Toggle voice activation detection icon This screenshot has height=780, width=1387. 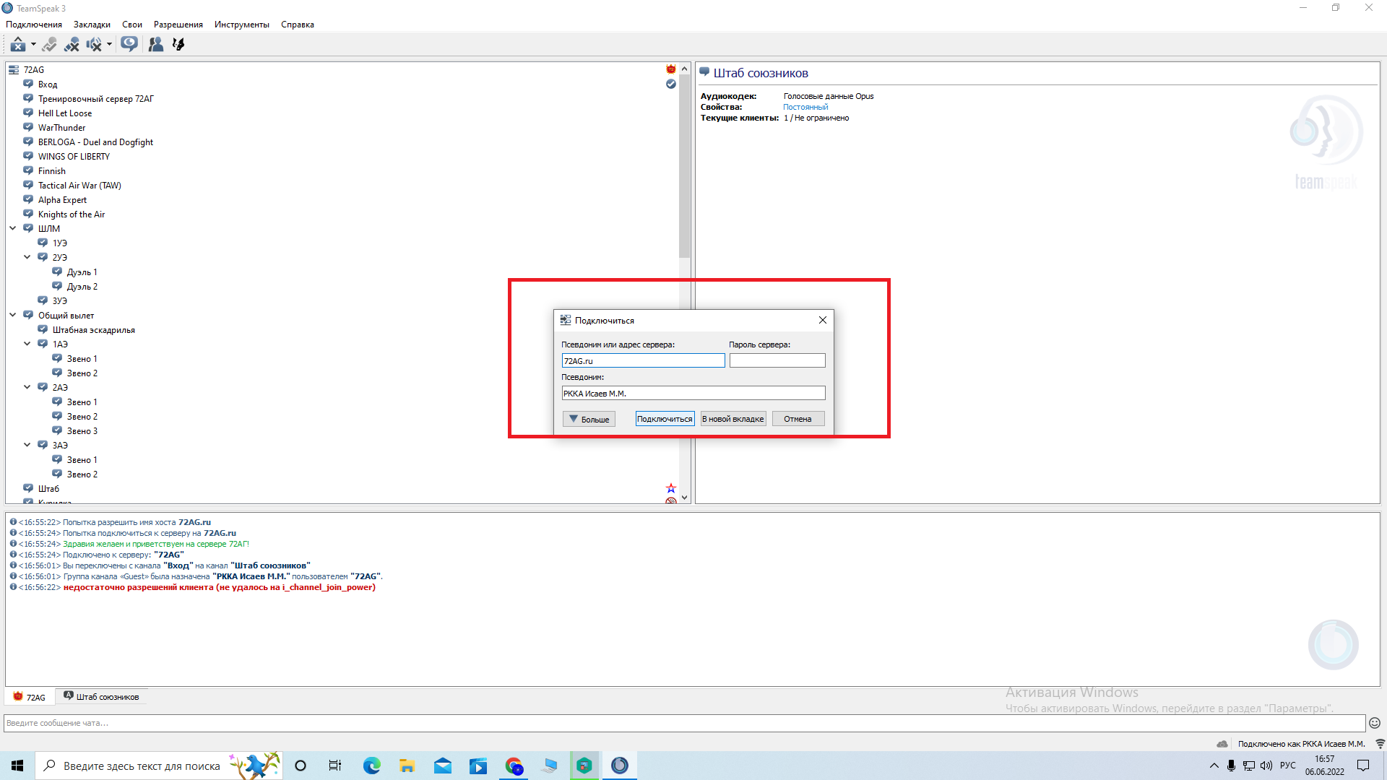(x=49, y=44)
